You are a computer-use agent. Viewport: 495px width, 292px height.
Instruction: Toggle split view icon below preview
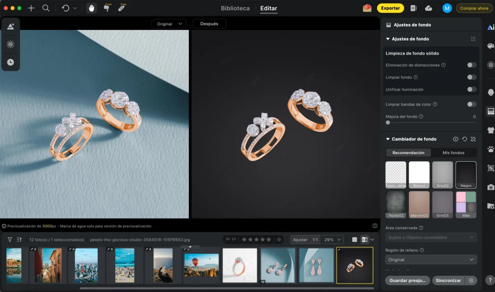[x=375, y=226]
